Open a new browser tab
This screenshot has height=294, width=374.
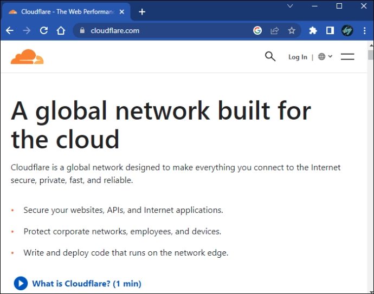tap(142, 12)
